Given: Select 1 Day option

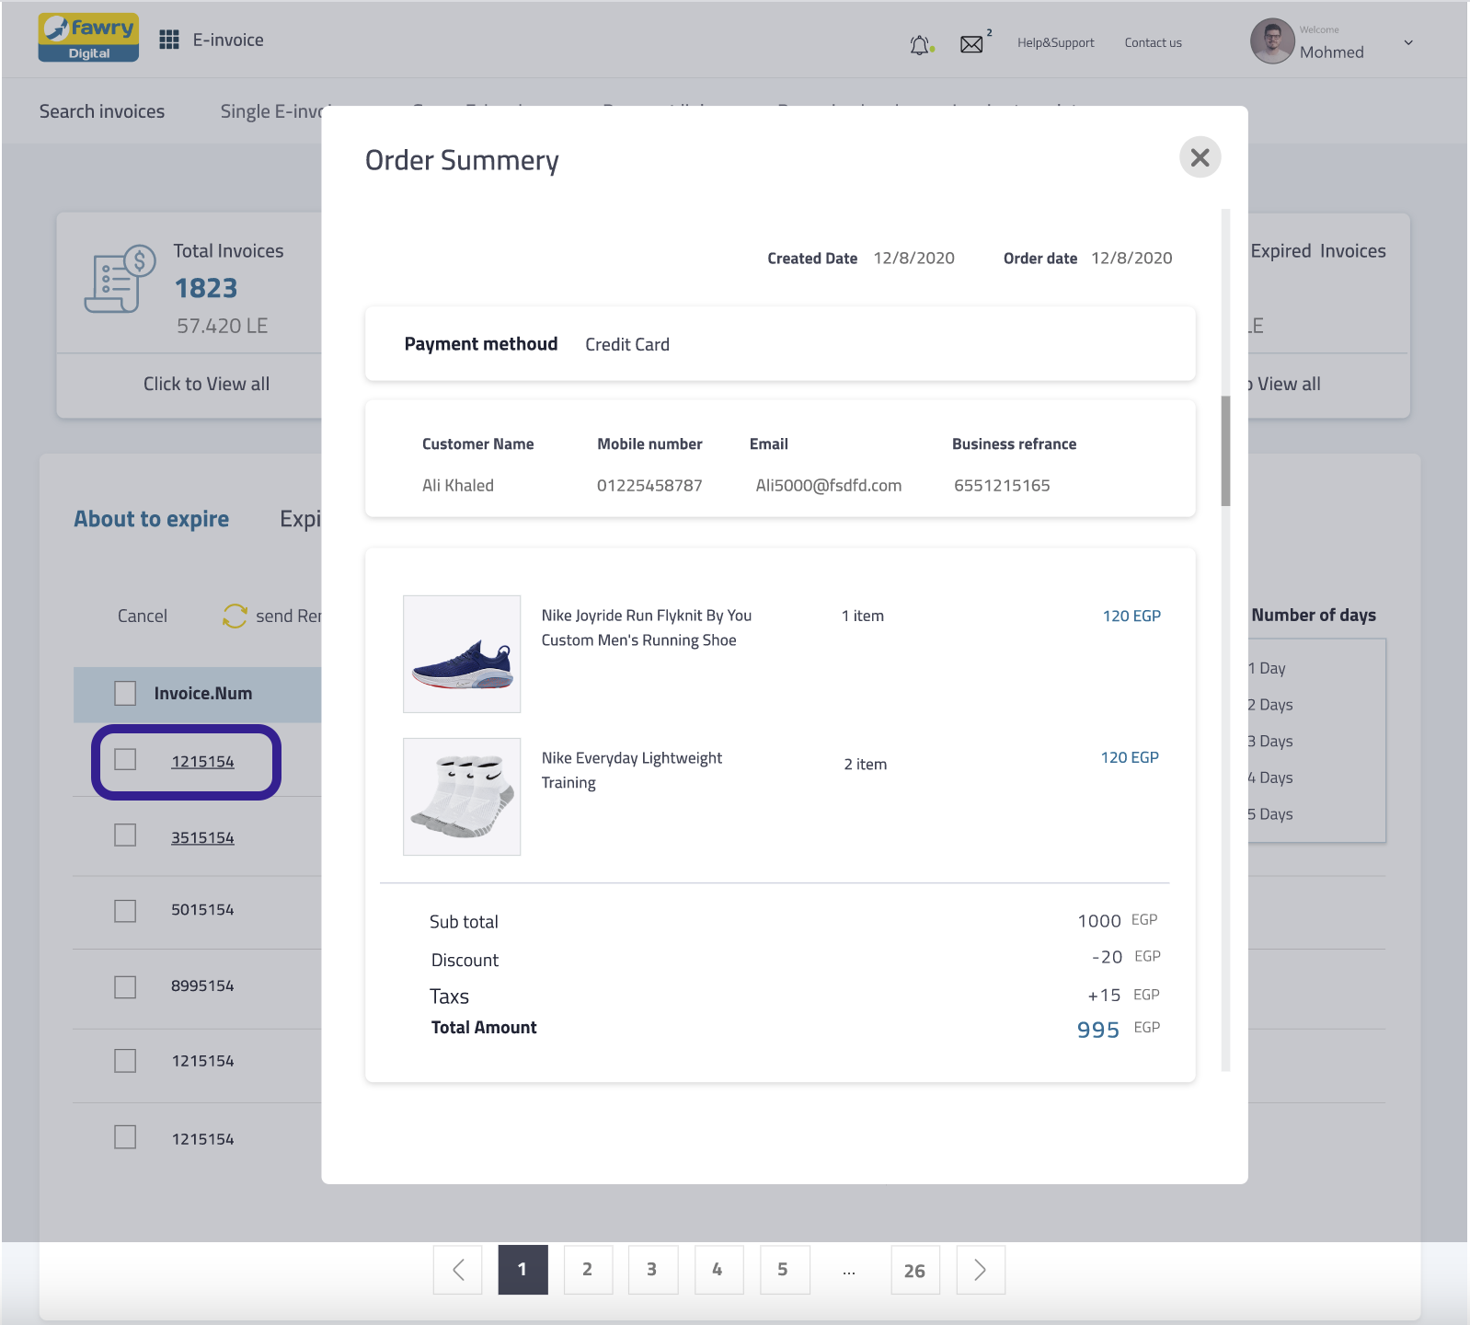Looking at the screenshot, I should tap(1268, 668).
